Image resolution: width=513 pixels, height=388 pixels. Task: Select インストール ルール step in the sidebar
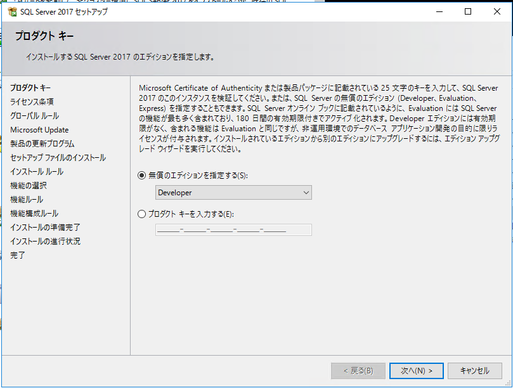pyautogui.click(x=37, y=172)
